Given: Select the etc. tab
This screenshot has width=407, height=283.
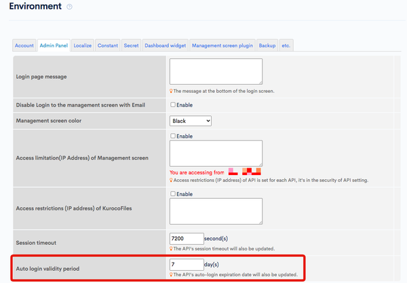Looking at the screenshot, I should tap(286, 45).
